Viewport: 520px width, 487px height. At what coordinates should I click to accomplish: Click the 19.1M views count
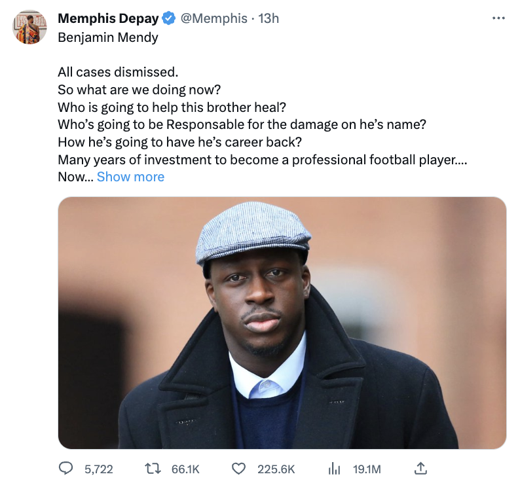click(367, 469)
